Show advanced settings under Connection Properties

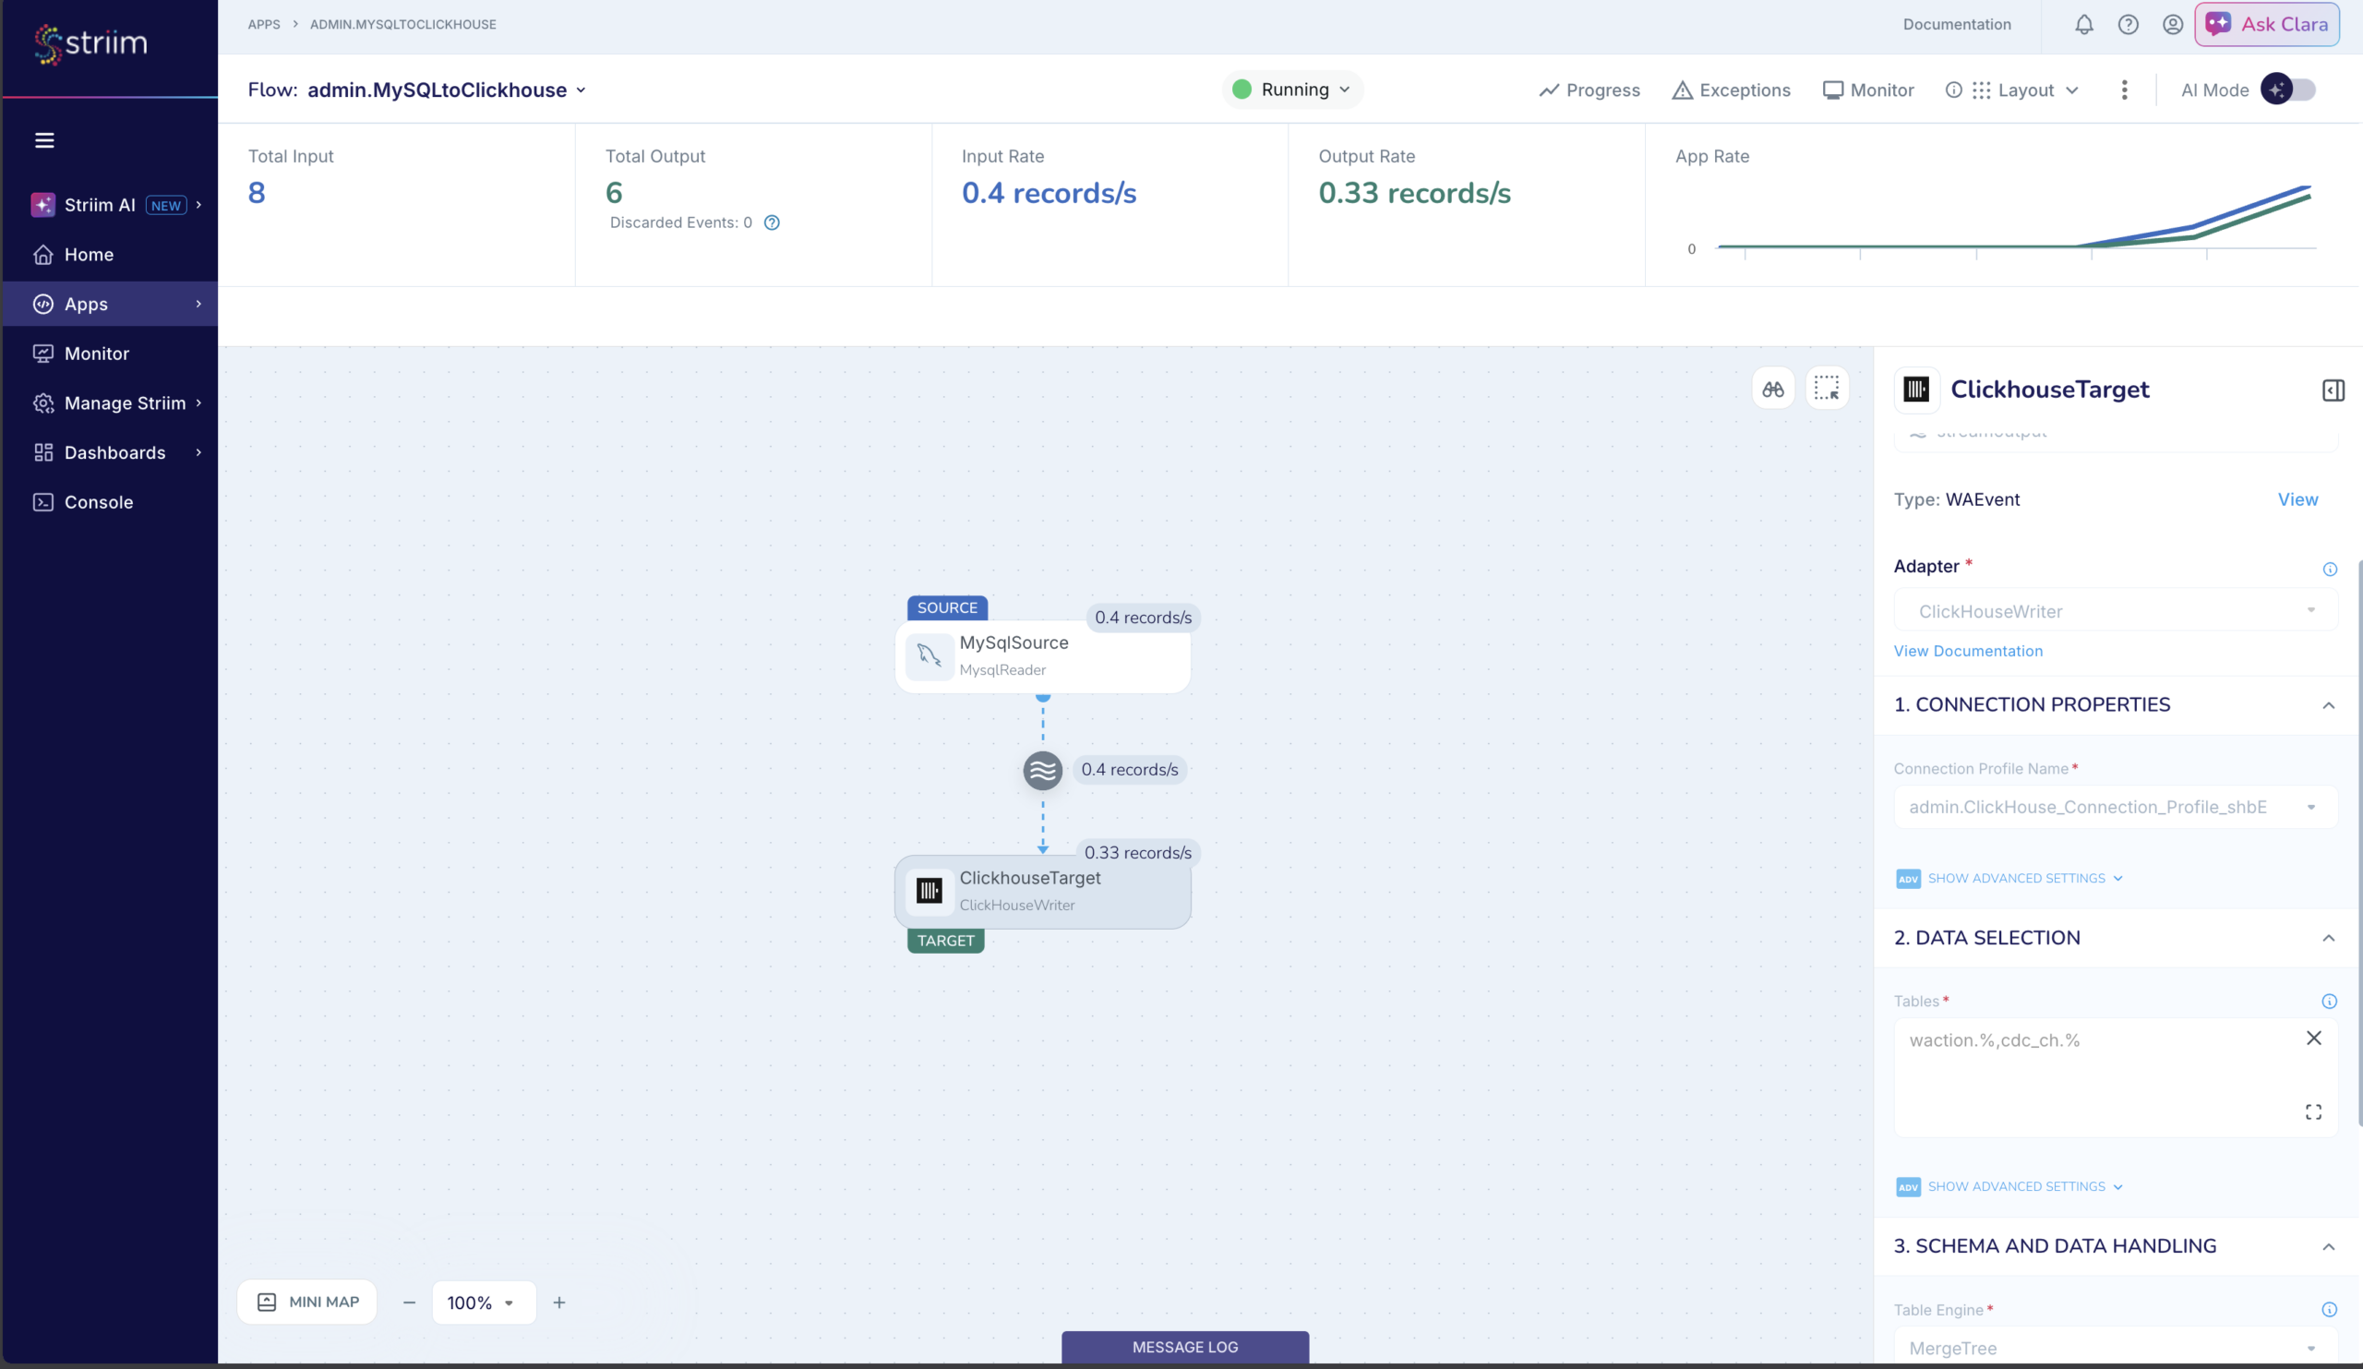point(2009,878)
